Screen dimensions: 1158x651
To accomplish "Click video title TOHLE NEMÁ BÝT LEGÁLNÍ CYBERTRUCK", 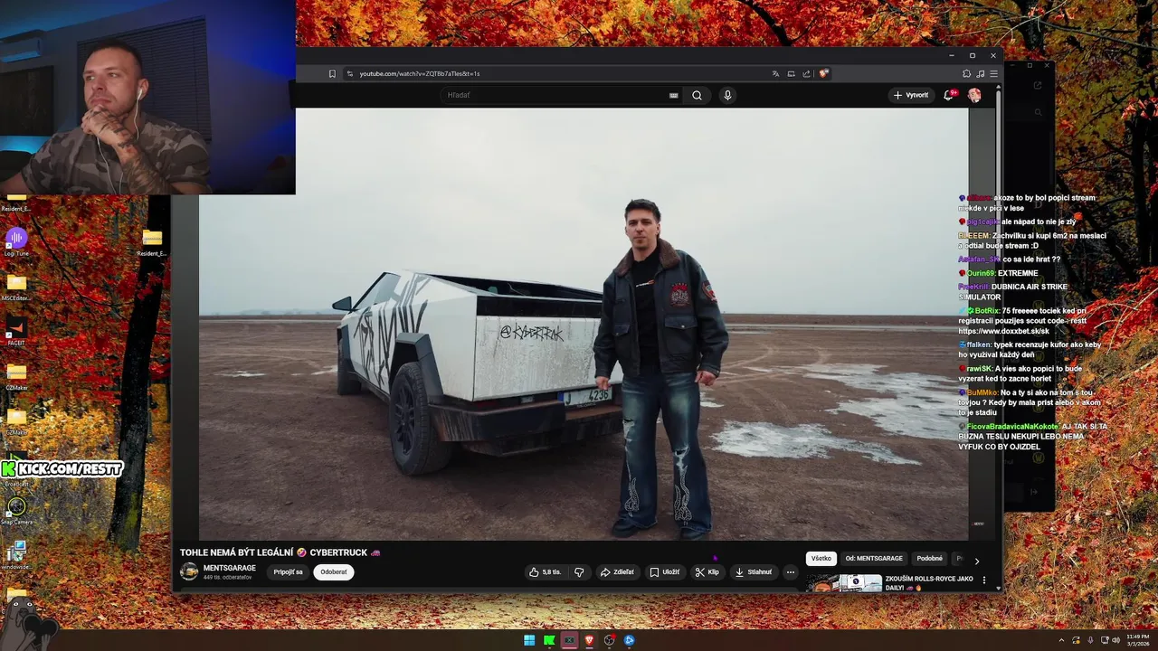I will (x=280, y=552).
